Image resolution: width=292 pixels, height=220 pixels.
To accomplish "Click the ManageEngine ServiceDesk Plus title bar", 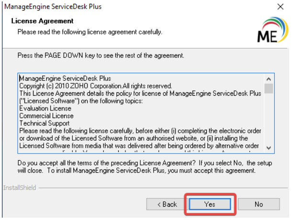I will coord(120,7).
